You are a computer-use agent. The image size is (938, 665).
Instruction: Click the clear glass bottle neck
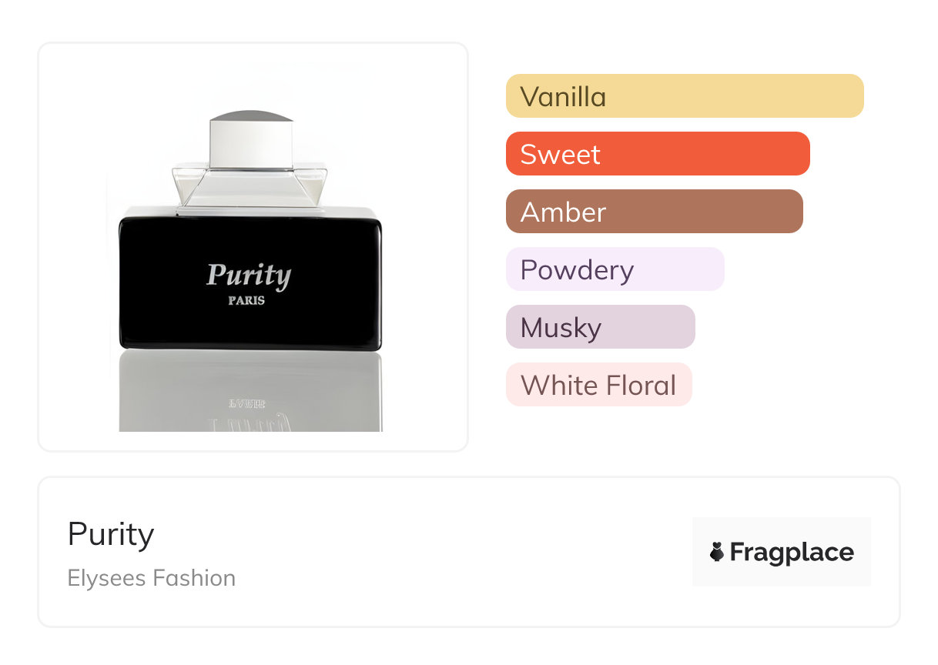tap(250, 189)
